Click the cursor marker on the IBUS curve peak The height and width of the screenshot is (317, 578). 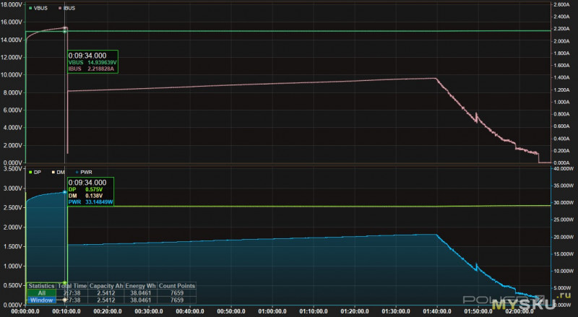pos(65,27)
